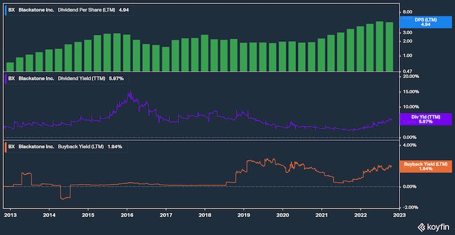455x235 pixels.
Task: Click the -2.00% y-axis value
Action: click(410, 207)
